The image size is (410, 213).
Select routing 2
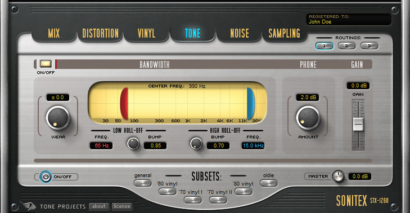(x=346, y=46)
